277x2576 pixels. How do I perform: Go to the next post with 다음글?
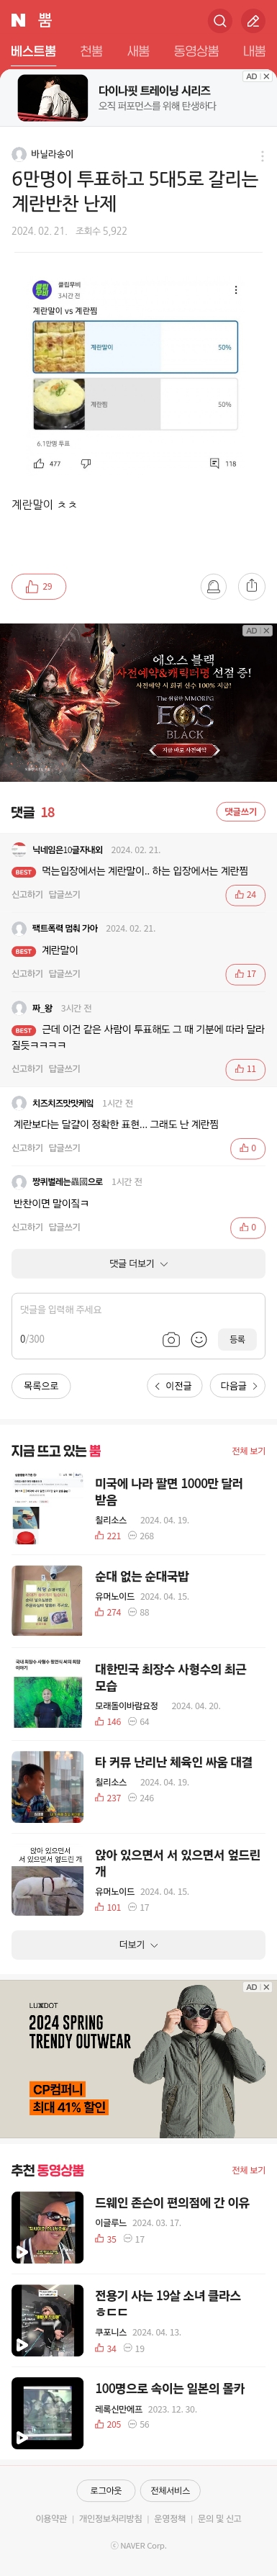238,1385
